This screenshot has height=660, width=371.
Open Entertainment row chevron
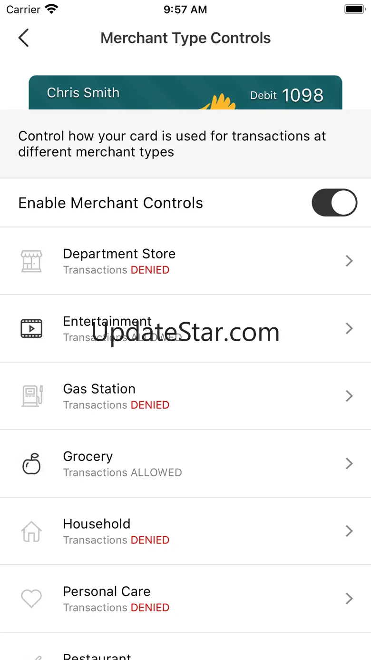(x=349, y=328)
